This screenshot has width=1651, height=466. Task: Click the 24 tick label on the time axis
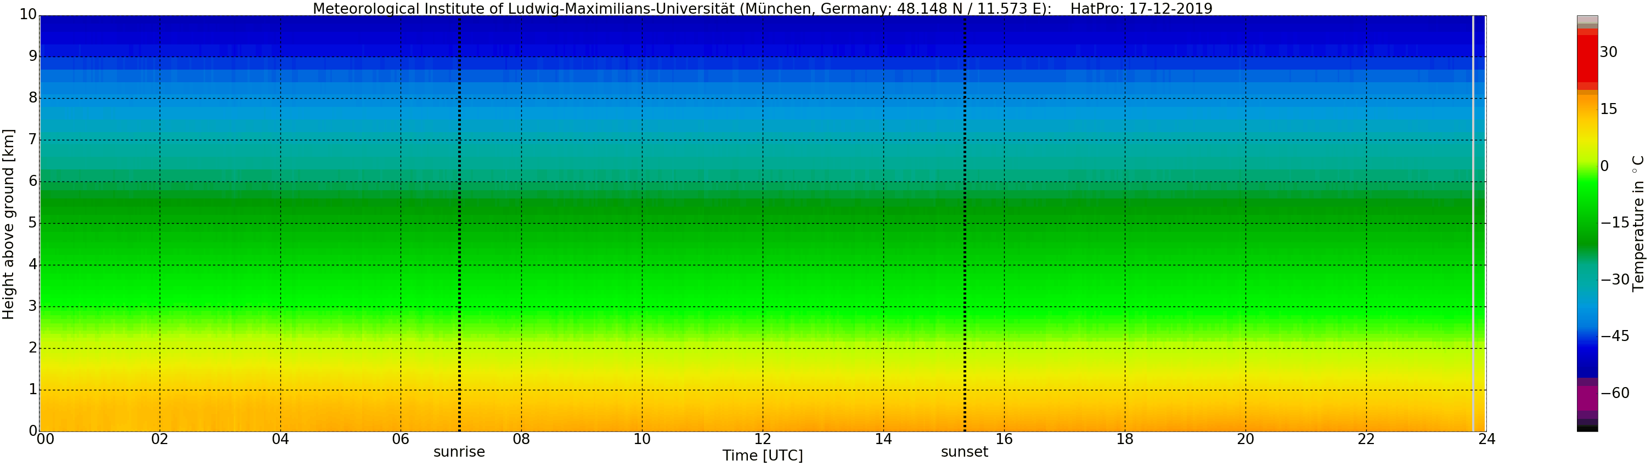click(x=1486, y=440)
